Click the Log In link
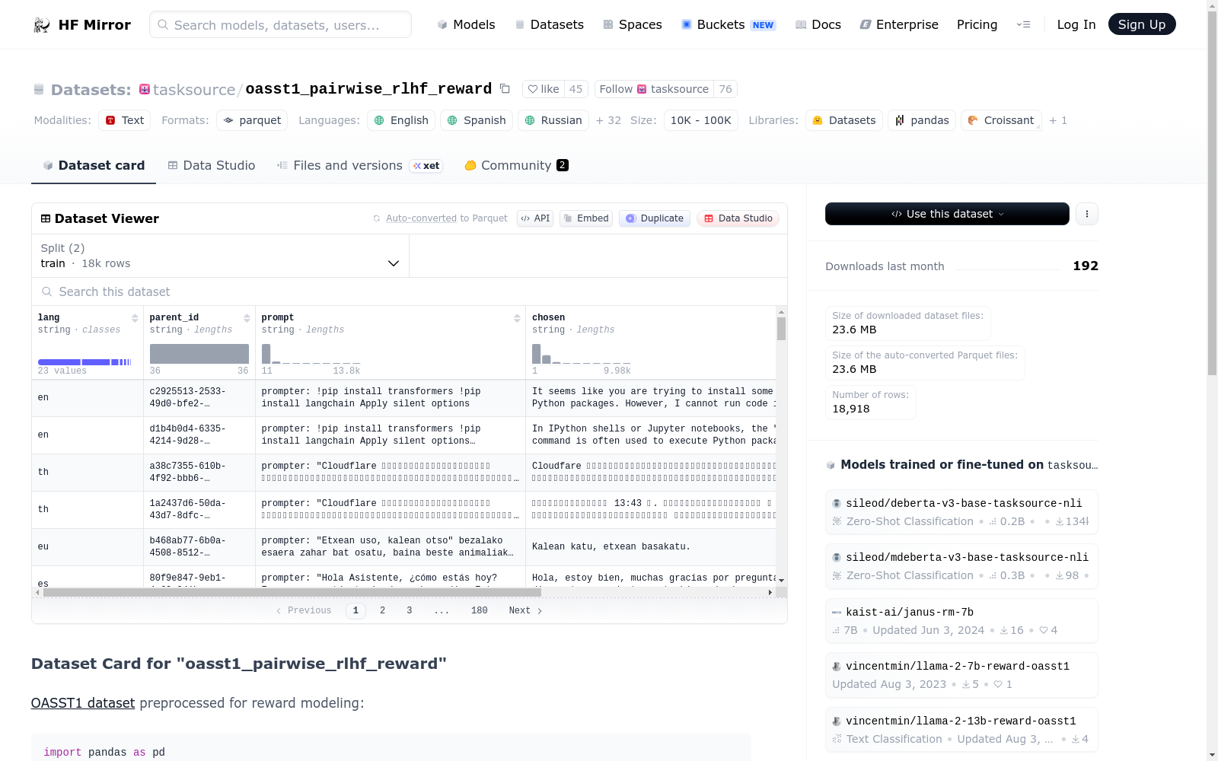Image resolution: width=1218 pixels, height=761 pixels. 1076,25
